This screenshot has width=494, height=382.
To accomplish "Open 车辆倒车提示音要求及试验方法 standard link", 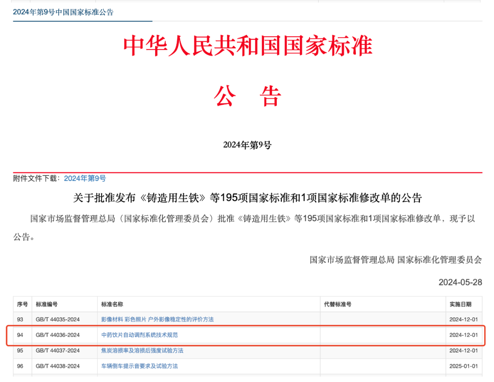I will [139, 366].
